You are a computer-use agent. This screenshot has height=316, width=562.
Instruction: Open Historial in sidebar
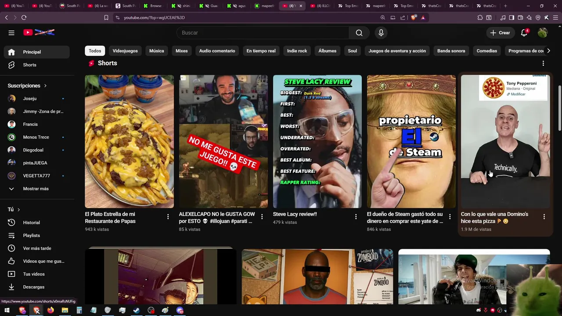(37, 223)
